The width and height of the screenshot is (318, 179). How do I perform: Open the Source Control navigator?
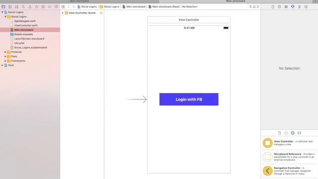(x=10, y=6)
